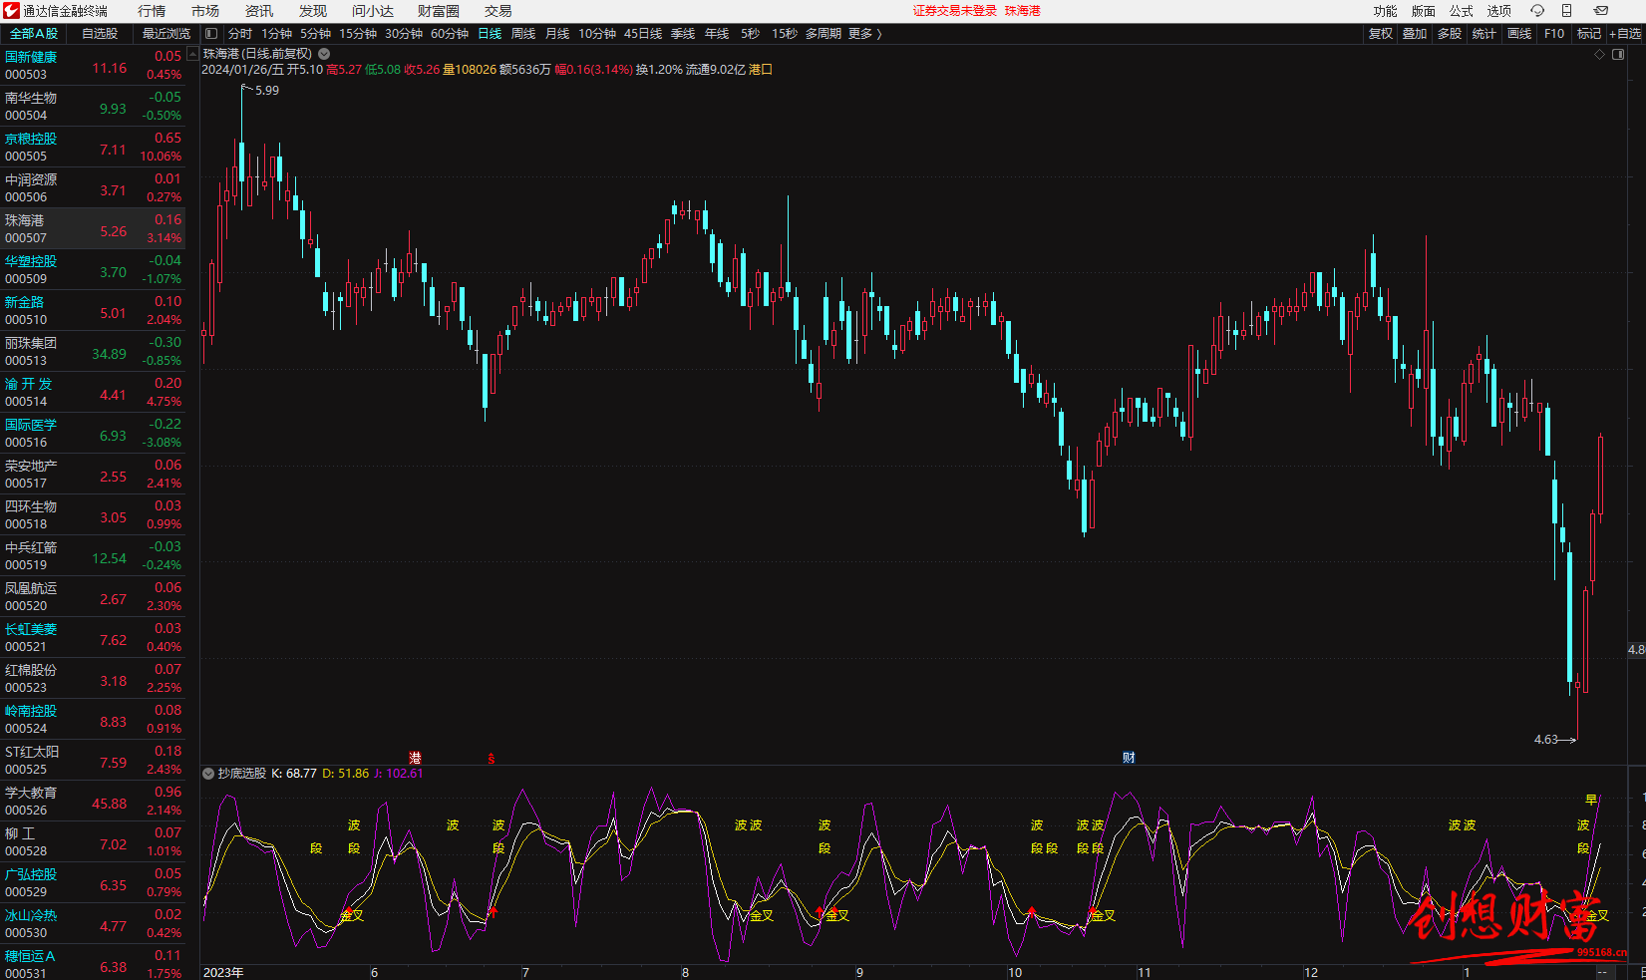The image size is (1646, 980).
Task: Toggle the side panel layout icon beside 分时
Action: [211, 34]
